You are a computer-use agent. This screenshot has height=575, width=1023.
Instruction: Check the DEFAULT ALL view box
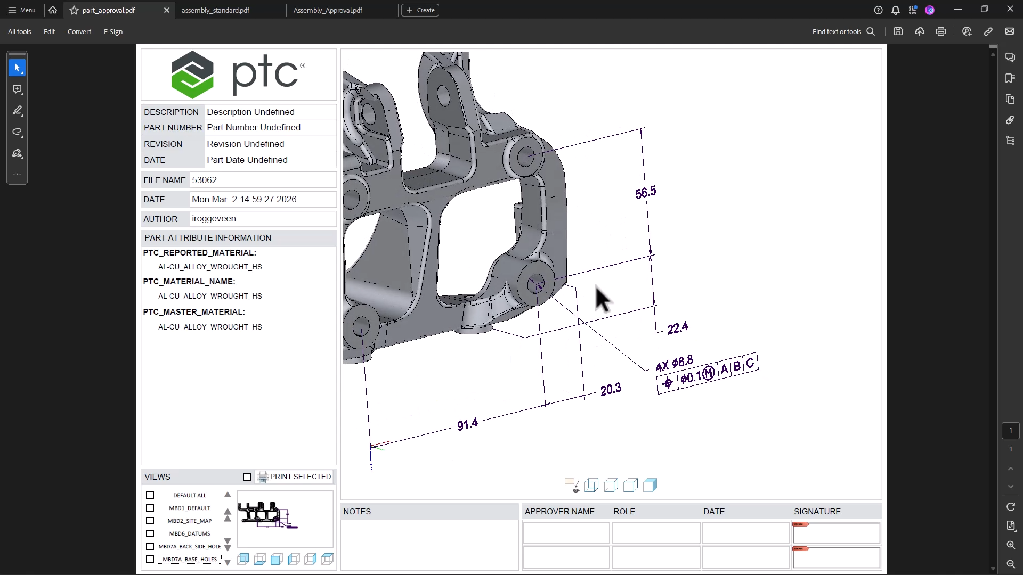[x=150, y=495]
